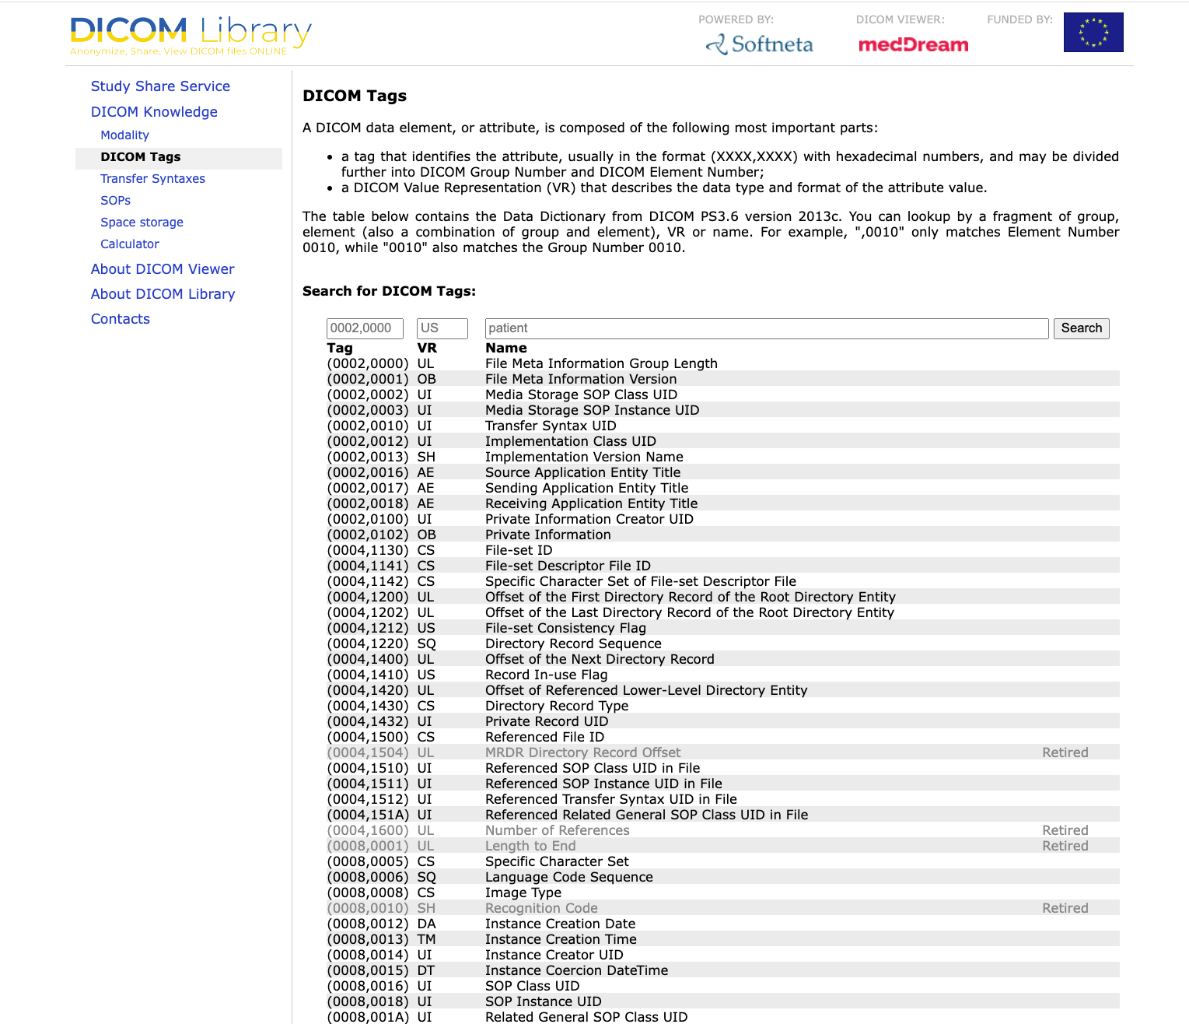Open the MedDream viewer logo
Image resolution: width=1189 pixels, height=1024 pixels.
coord(913,44)
